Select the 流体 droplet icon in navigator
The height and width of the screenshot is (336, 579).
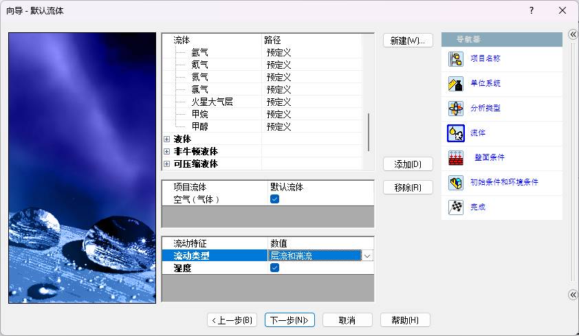click(x=455, y=133)
